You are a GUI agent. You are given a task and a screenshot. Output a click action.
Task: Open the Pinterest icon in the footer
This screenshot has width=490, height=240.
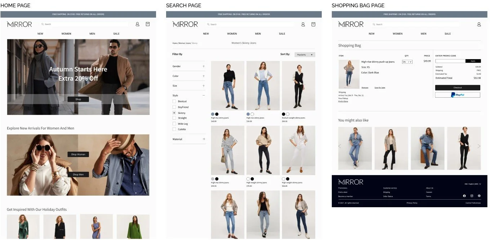(x=479, y=196)
